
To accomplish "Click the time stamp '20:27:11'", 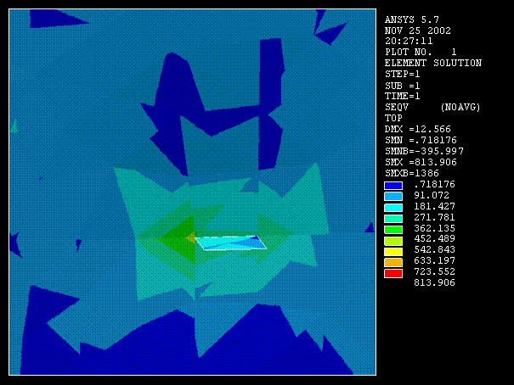I will [409, 42].
